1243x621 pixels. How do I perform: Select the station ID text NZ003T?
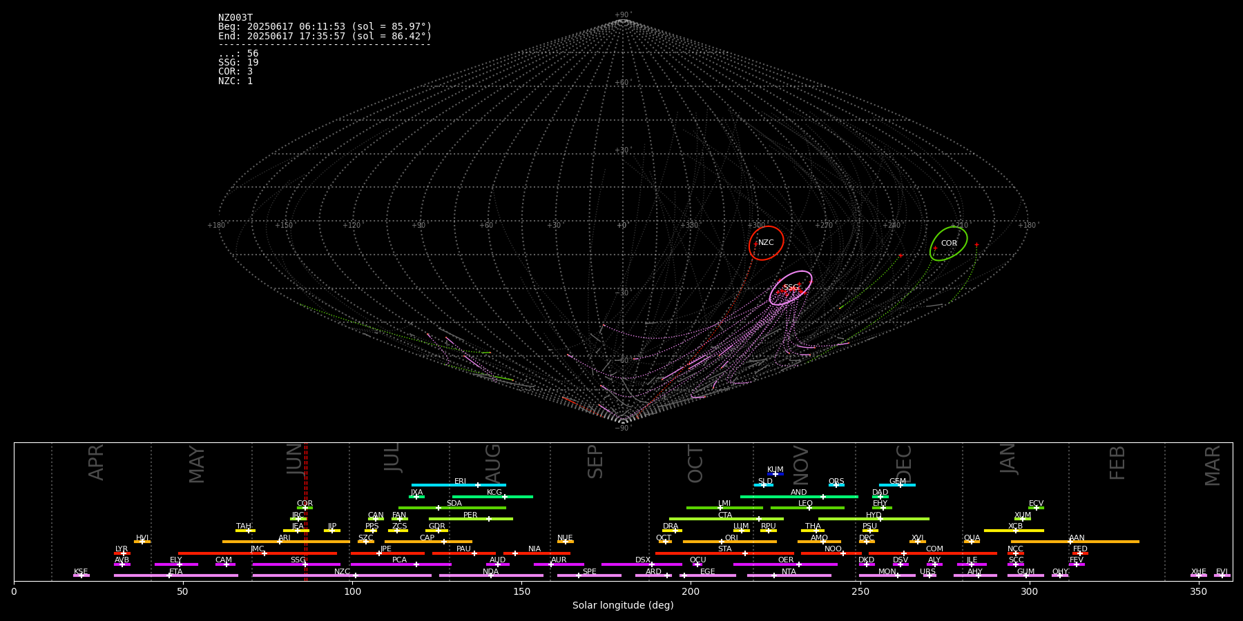tap(235, 18)
